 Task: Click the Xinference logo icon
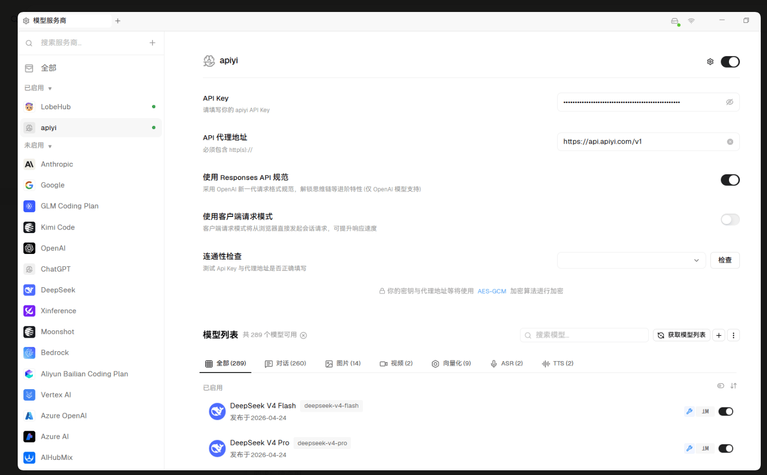coord(29,311)
